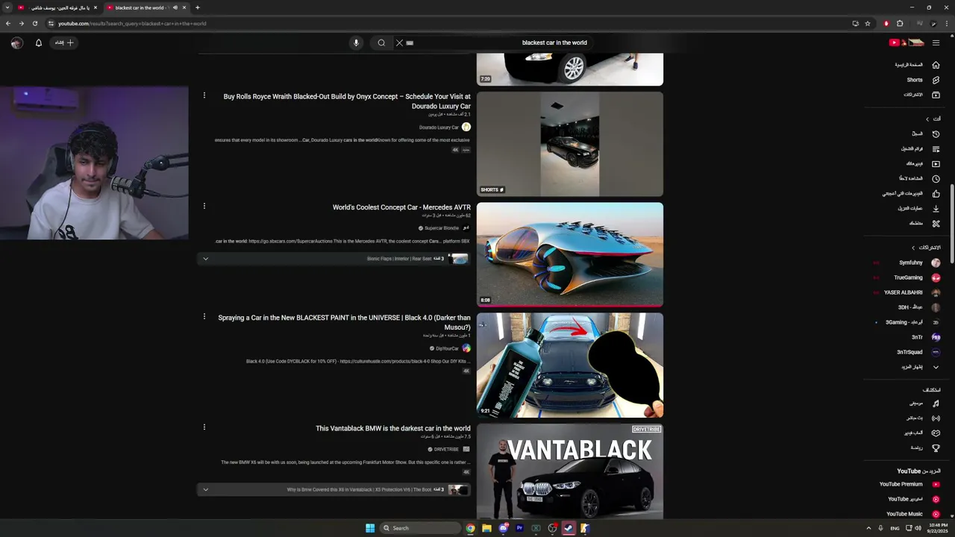955x537 pixels.
Task: Open Mercedes AVTR video thumbnail
Action: (570, 254)
